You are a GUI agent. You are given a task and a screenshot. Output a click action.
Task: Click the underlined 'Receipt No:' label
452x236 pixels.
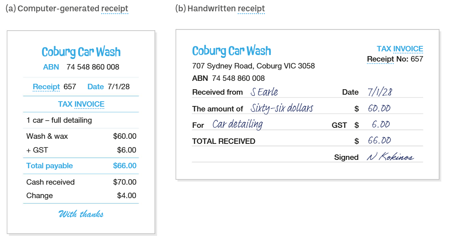point(388,59)
